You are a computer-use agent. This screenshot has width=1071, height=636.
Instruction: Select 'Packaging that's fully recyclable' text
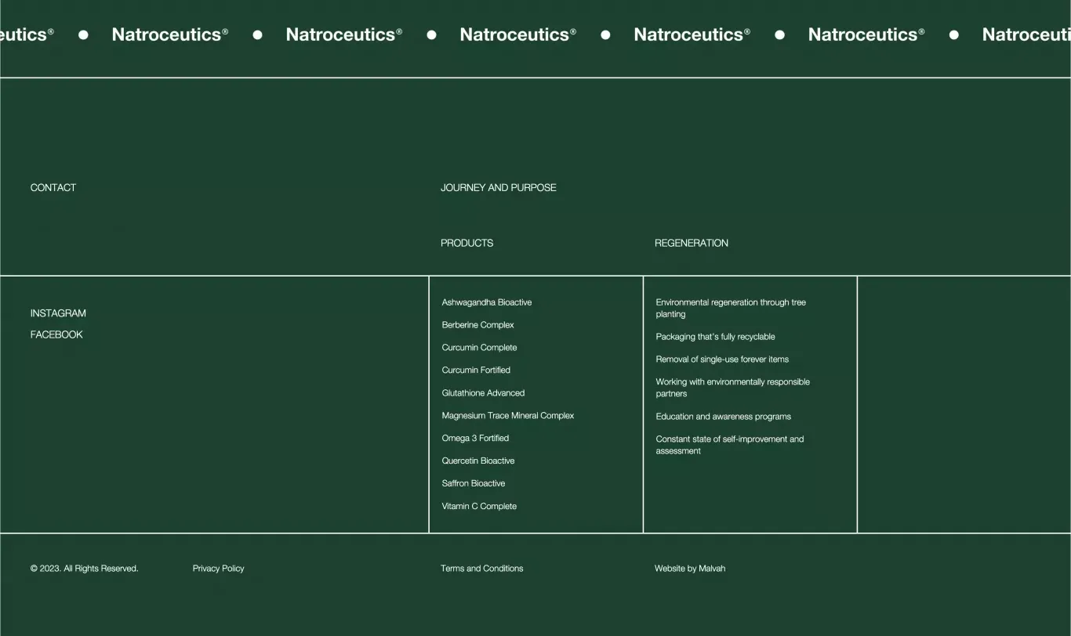pos(716,337)
